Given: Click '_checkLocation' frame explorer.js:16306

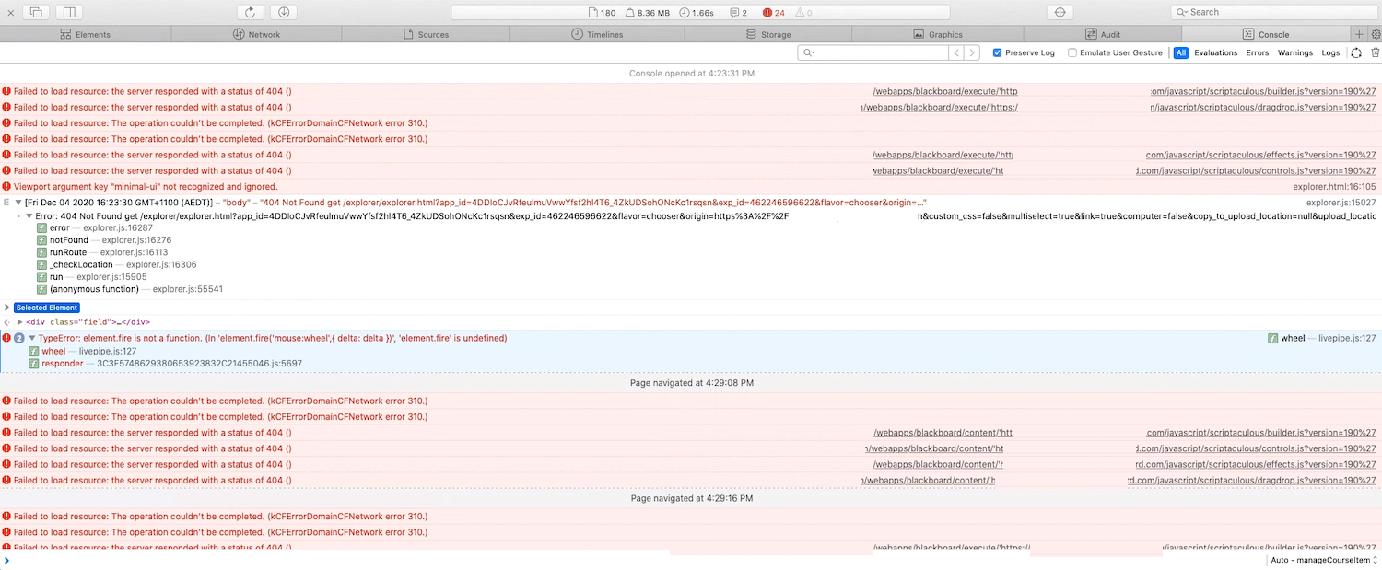Looking at the screenshot, I should point(116,264).
